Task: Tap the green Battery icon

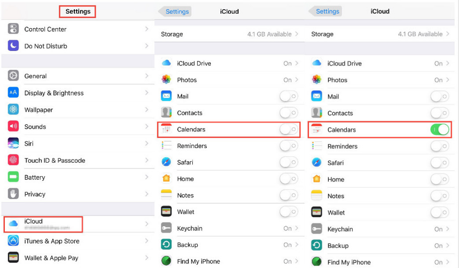Action: 13,177
